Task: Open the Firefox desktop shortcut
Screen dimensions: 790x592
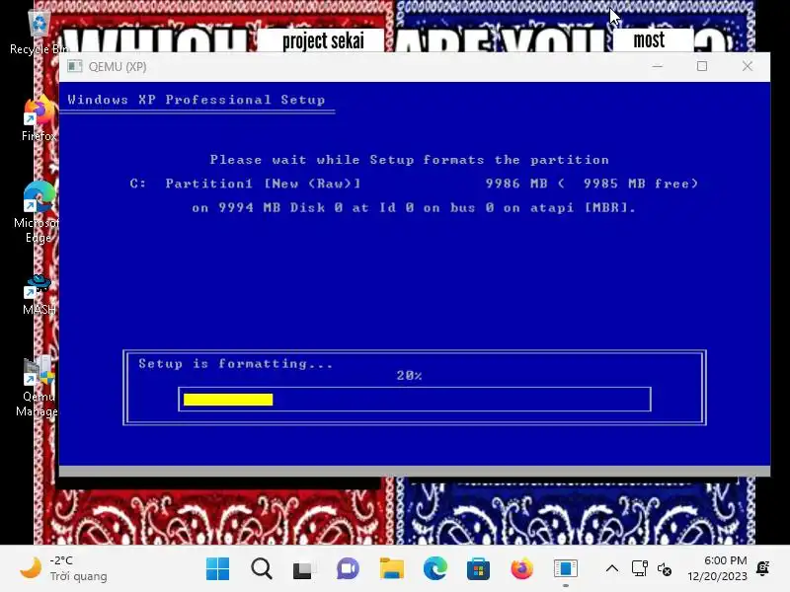Action: click(x=39, y=118)
